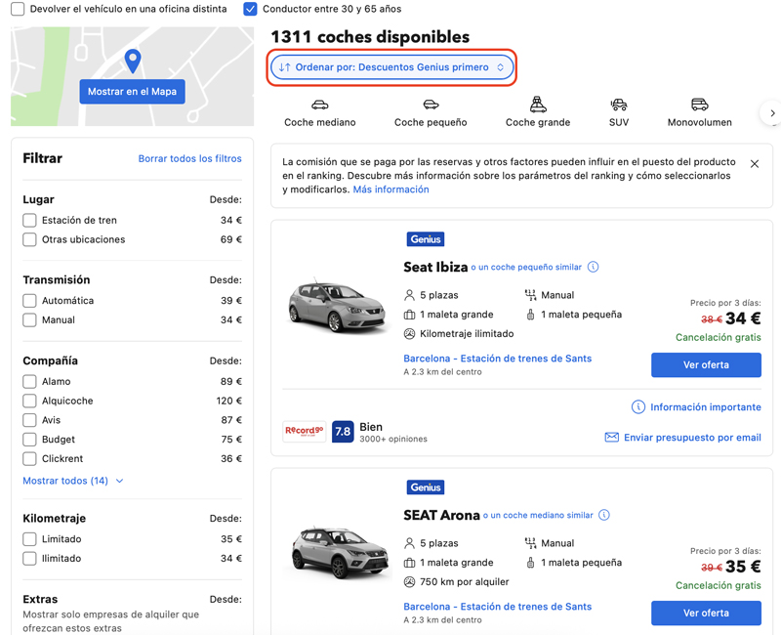Image resolution: width=781 pixels, height=635 pixels.
Task: Check the Budget company filter
Action: (x=29, y=440)
